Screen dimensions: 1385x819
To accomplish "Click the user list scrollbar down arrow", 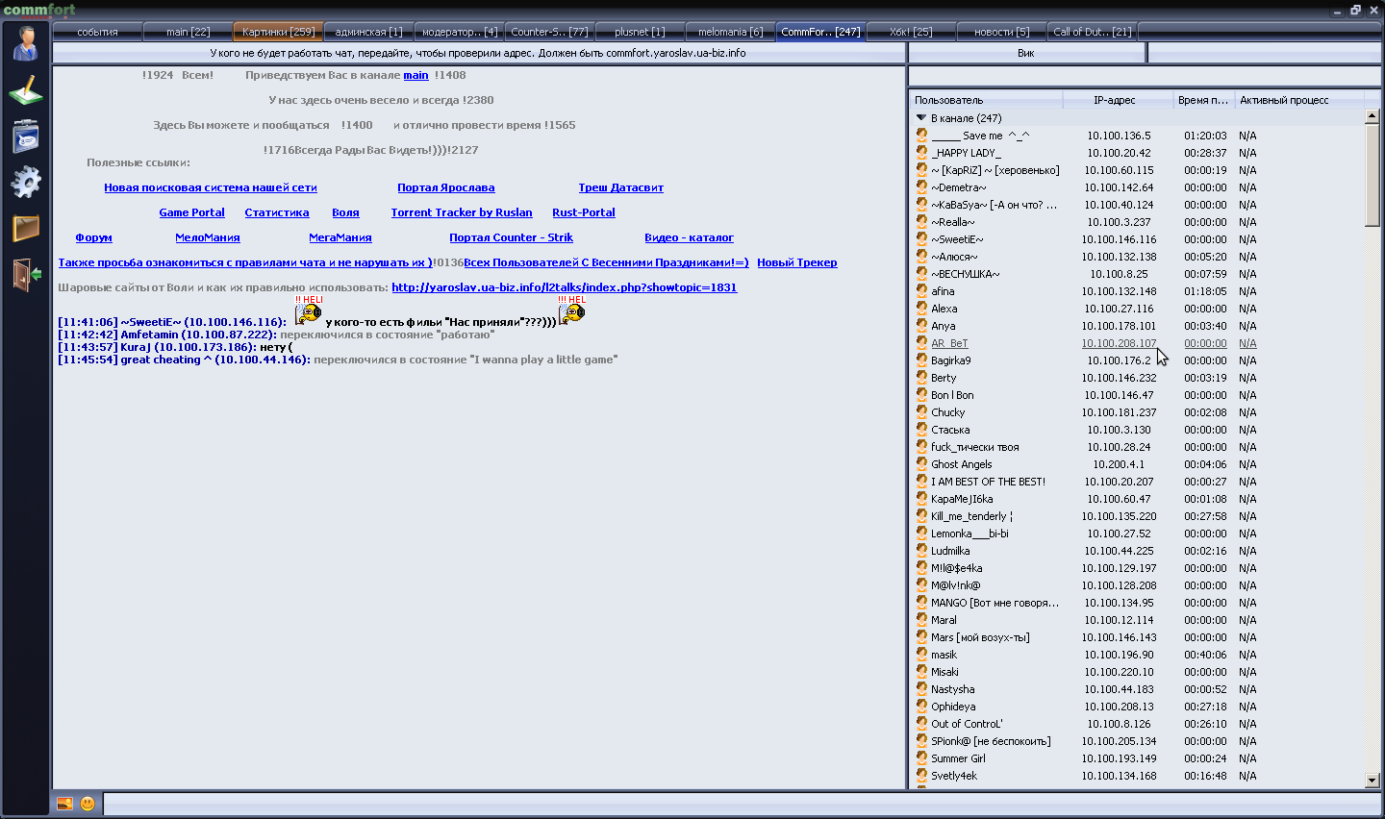I will 1372,781.
